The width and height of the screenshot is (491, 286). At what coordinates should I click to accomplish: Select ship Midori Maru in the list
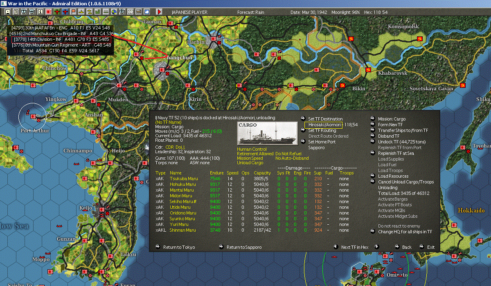click(x=181, y=196)
